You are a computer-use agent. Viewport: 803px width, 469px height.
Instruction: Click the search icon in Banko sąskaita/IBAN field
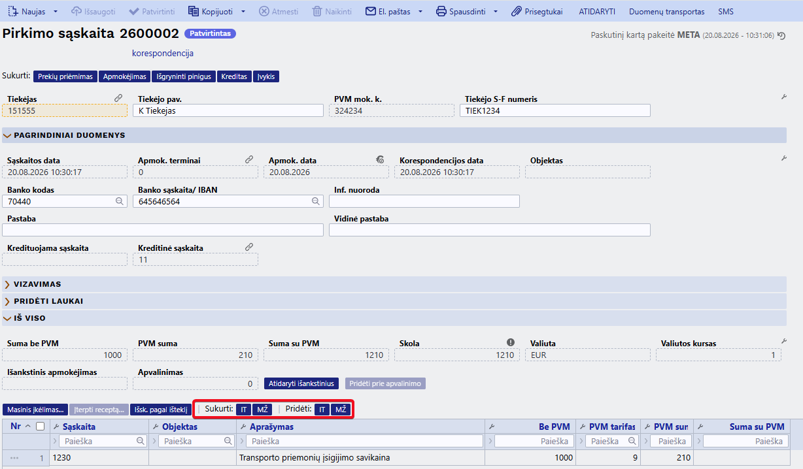(x=316, y=202)
